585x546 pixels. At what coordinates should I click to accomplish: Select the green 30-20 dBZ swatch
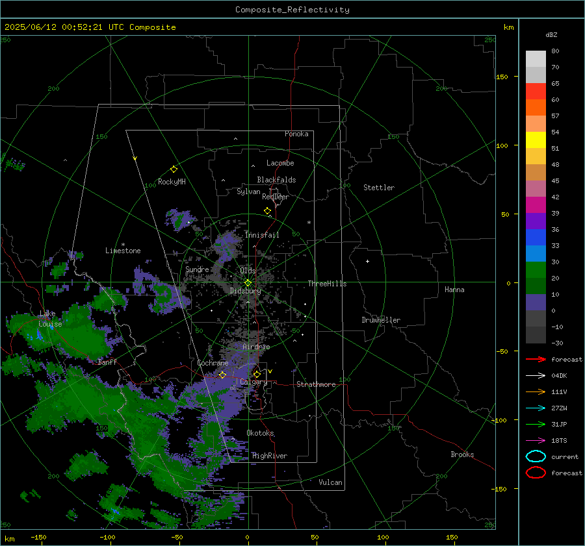536,270
